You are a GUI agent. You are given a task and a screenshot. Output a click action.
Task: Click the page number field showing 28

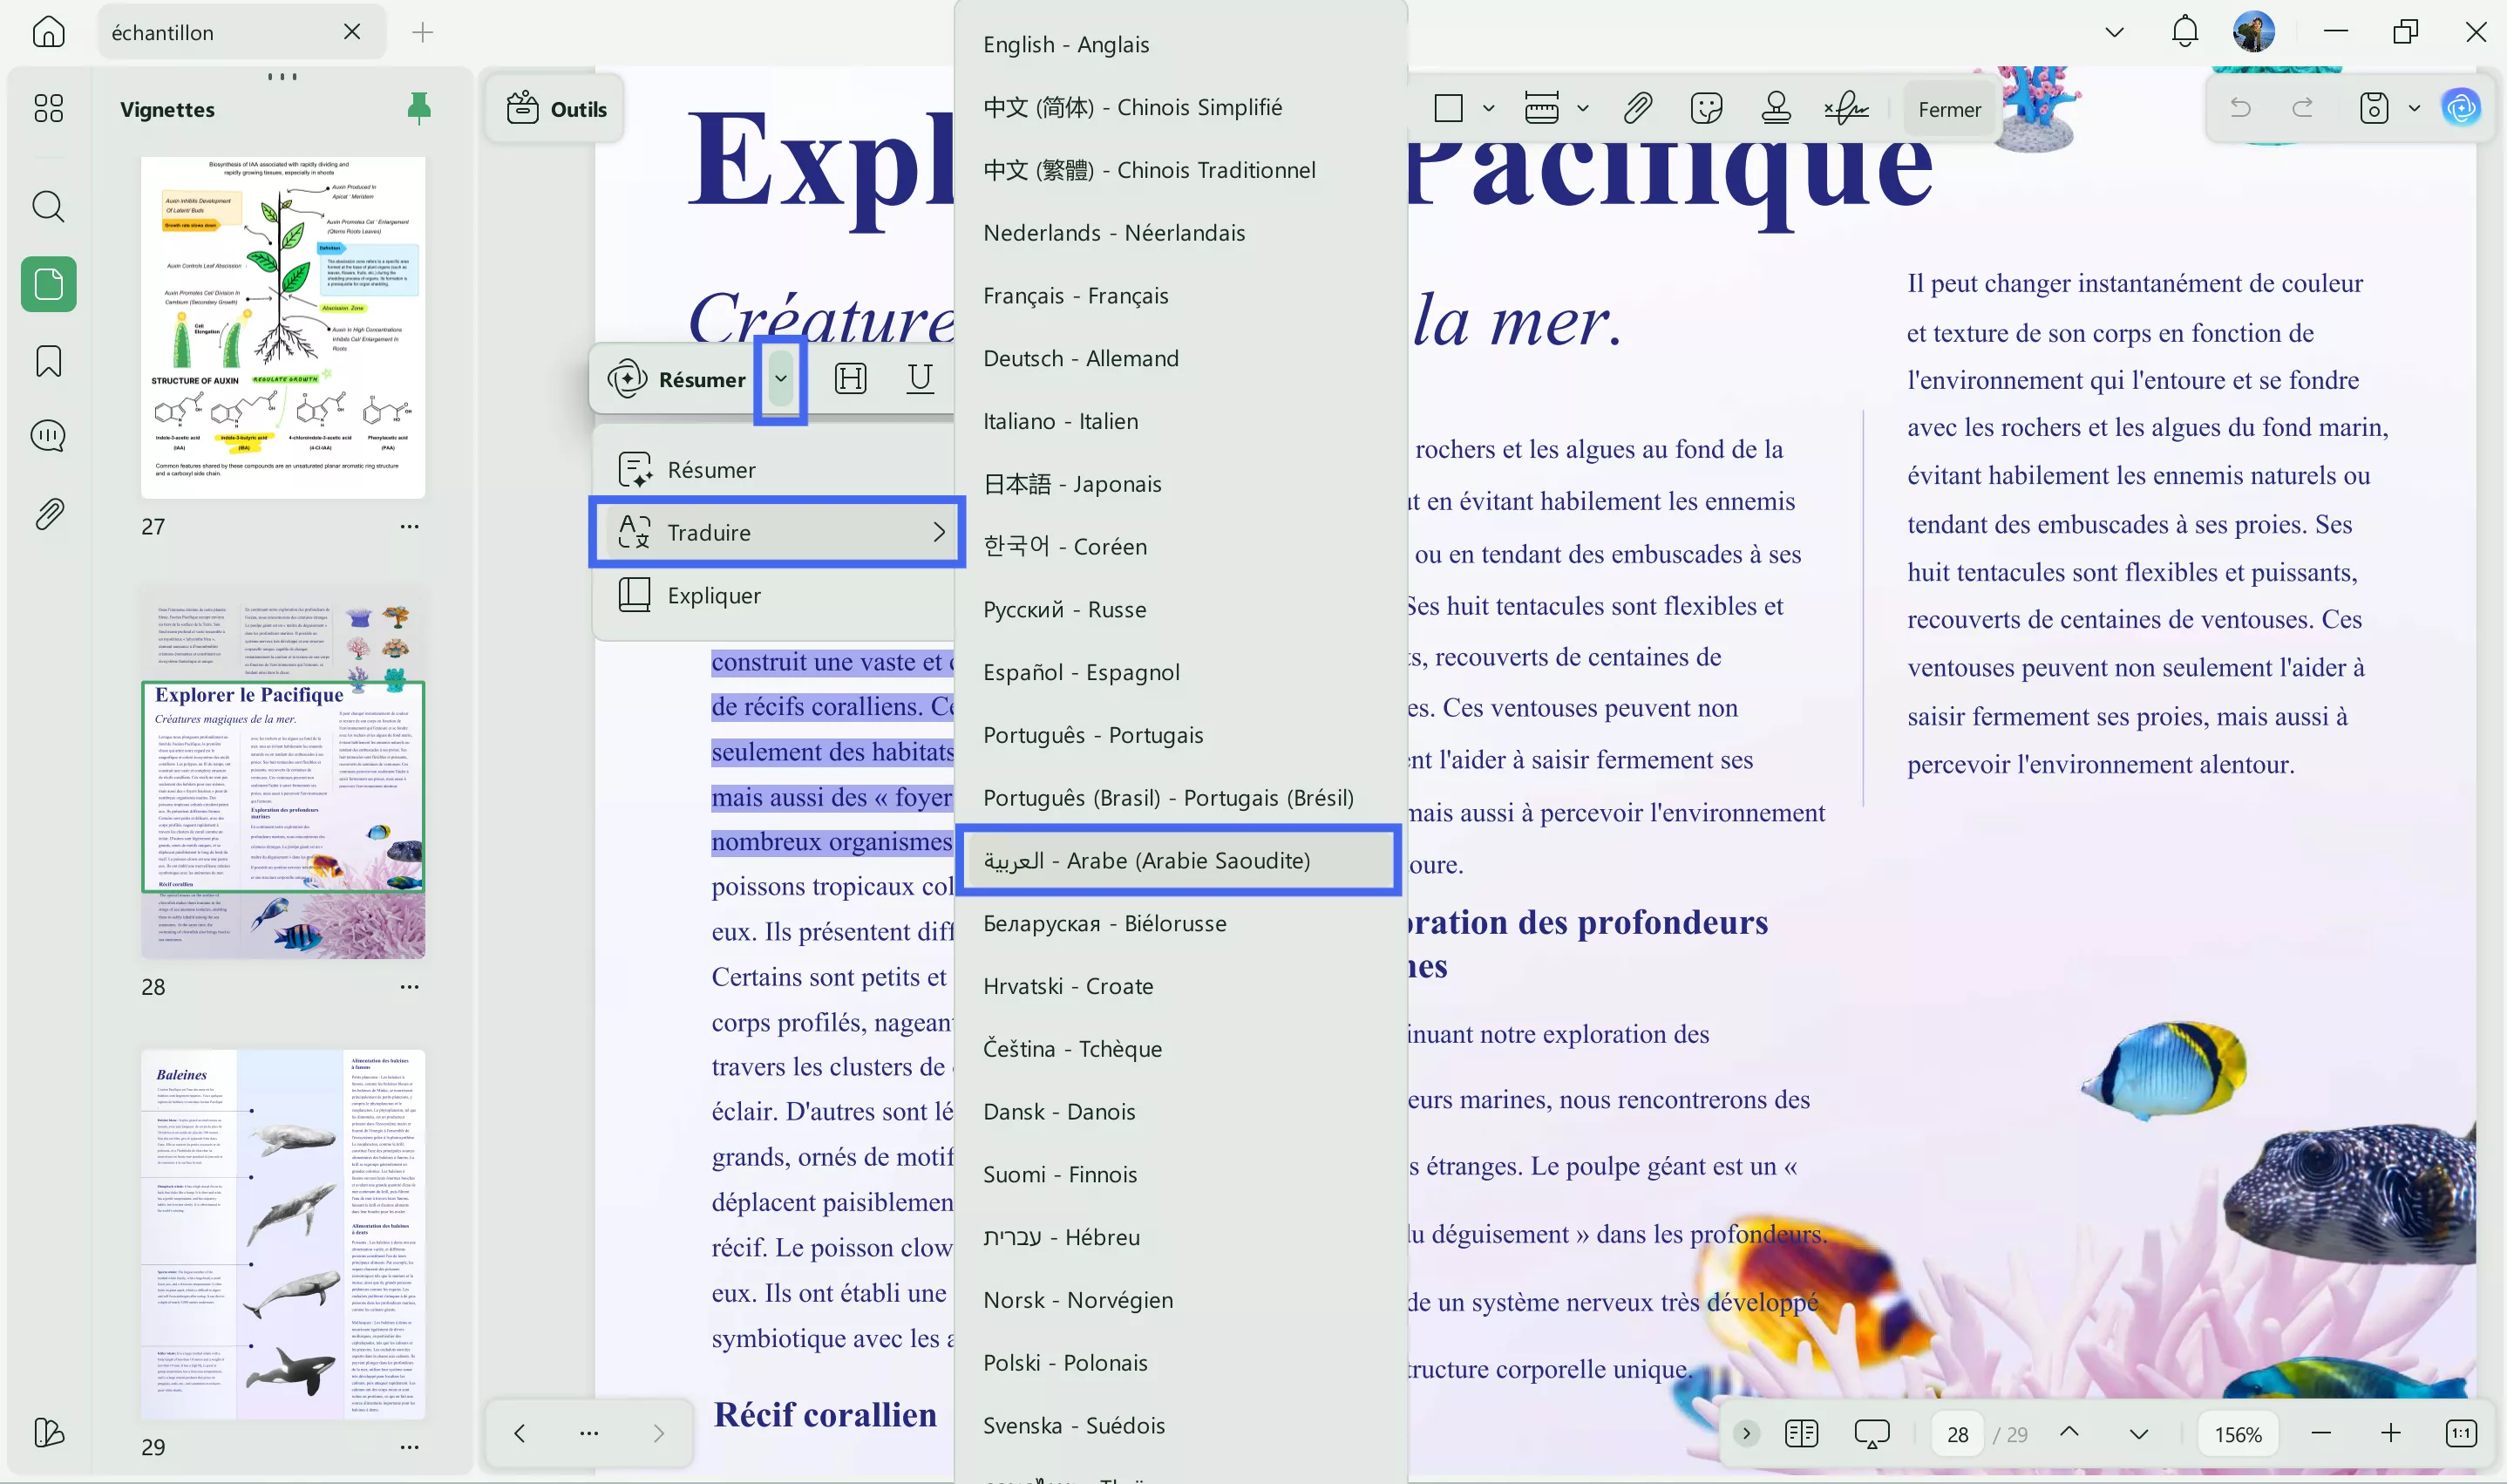[x=1956, y=1434]
